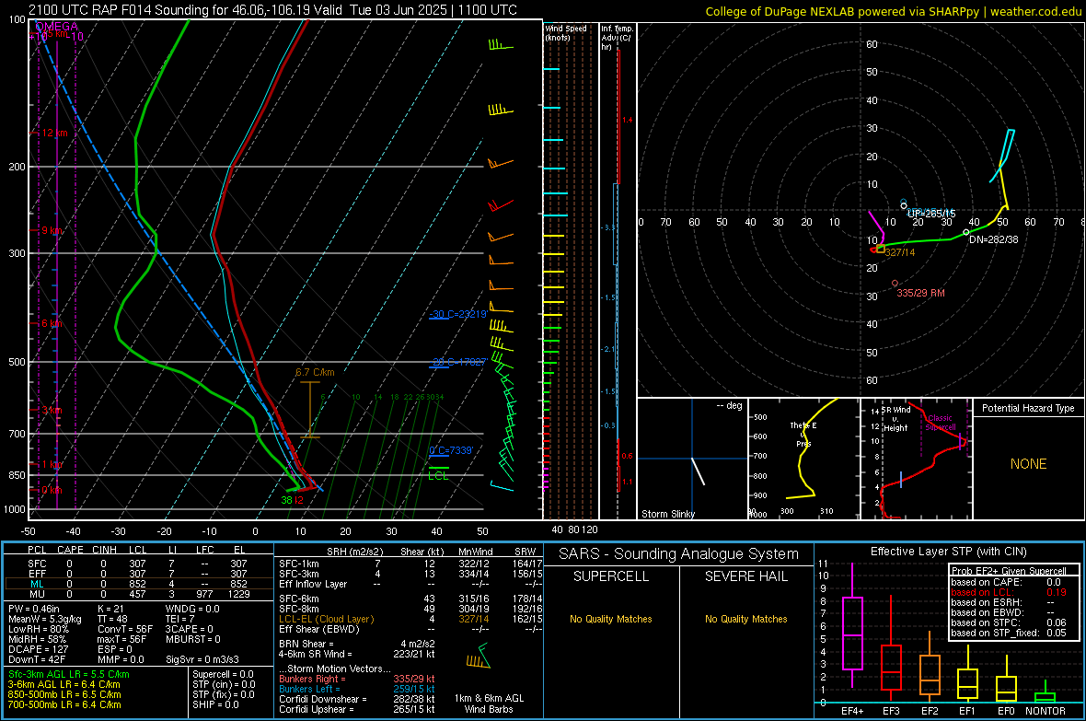Click the 327/14 hodograph label
Image resolution: width=1086 pixels, height=721 pixels.
(900, 252)
